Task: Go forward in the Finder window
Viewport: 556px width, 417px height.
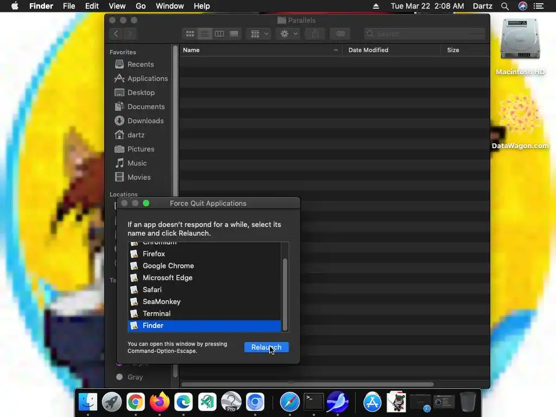Action: tap(130, 34)
